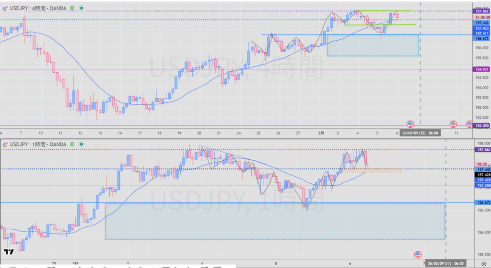
Task: Click the green flag icon beside the 1時間 chart title
Action: [72, 144]
